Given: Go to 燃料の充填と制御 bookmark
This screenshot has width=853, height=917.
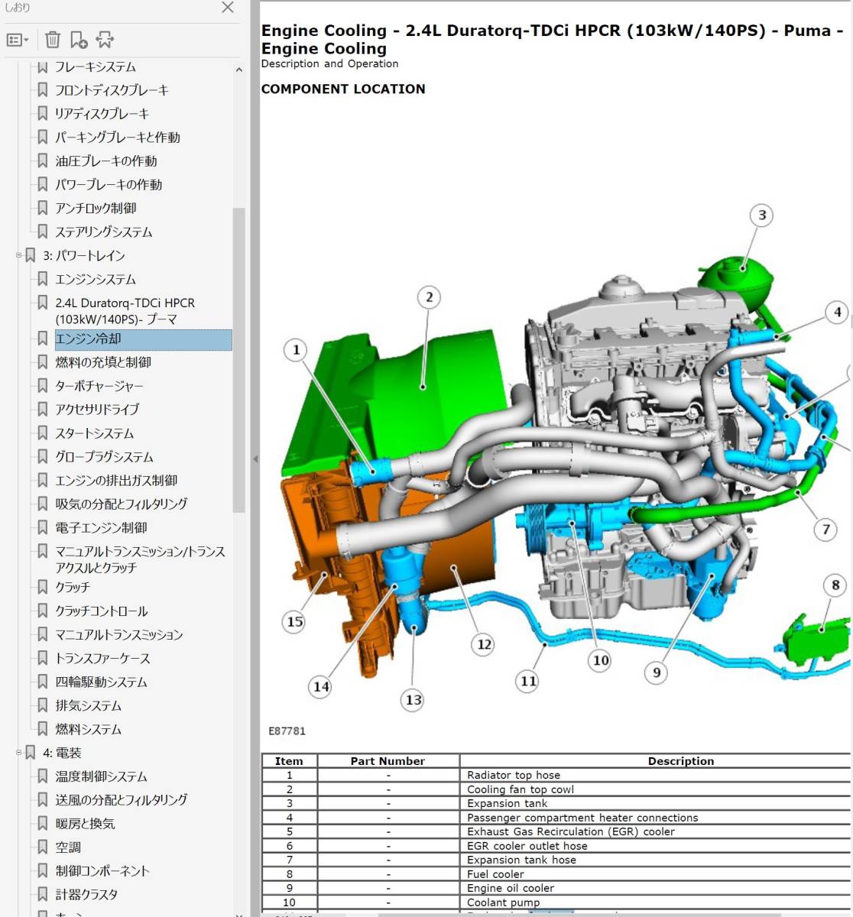Looking at the screenshot, I should click(103, 362).
